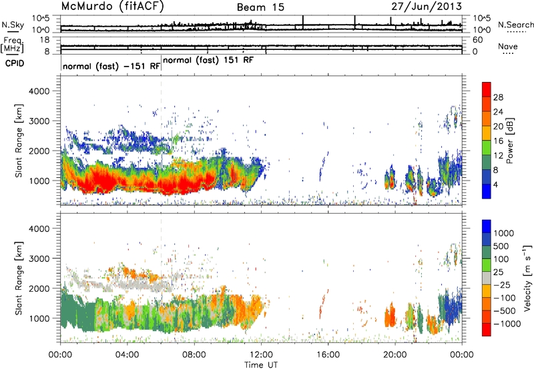Screen dimensions: 534x369
Task: Click the '60' tick on Nave axis
Action: 478,40
